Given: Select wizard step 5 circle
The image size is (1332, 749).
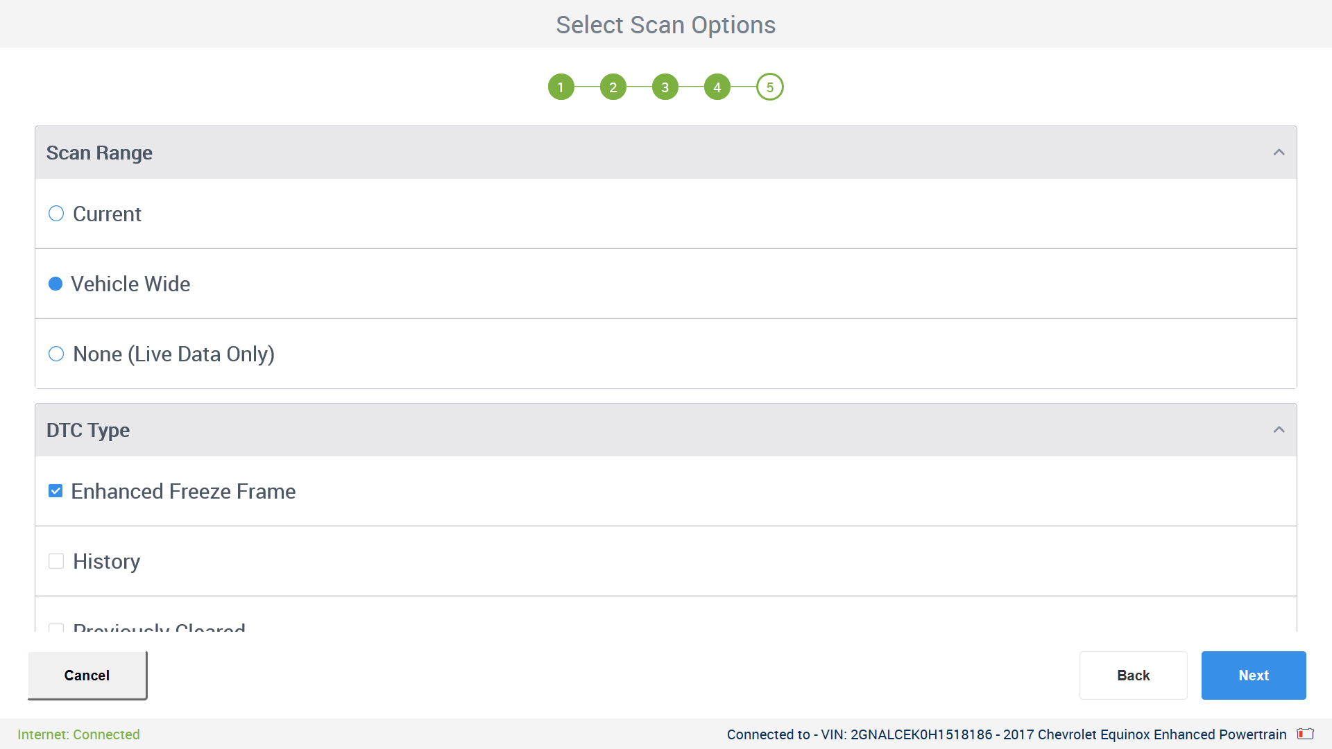Looking at the screenshot, I should point(769,87).
